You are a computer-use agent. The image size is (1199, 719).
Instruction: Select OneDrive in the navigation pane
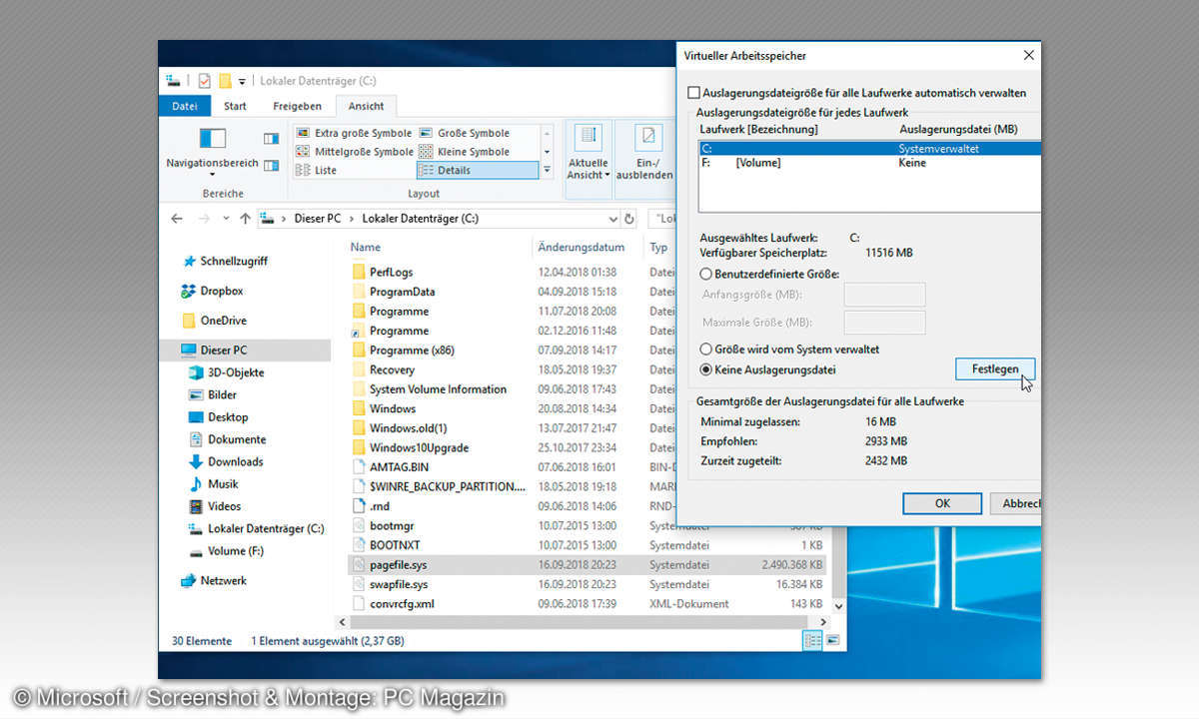pyautogui.click(x=214, y=321)
